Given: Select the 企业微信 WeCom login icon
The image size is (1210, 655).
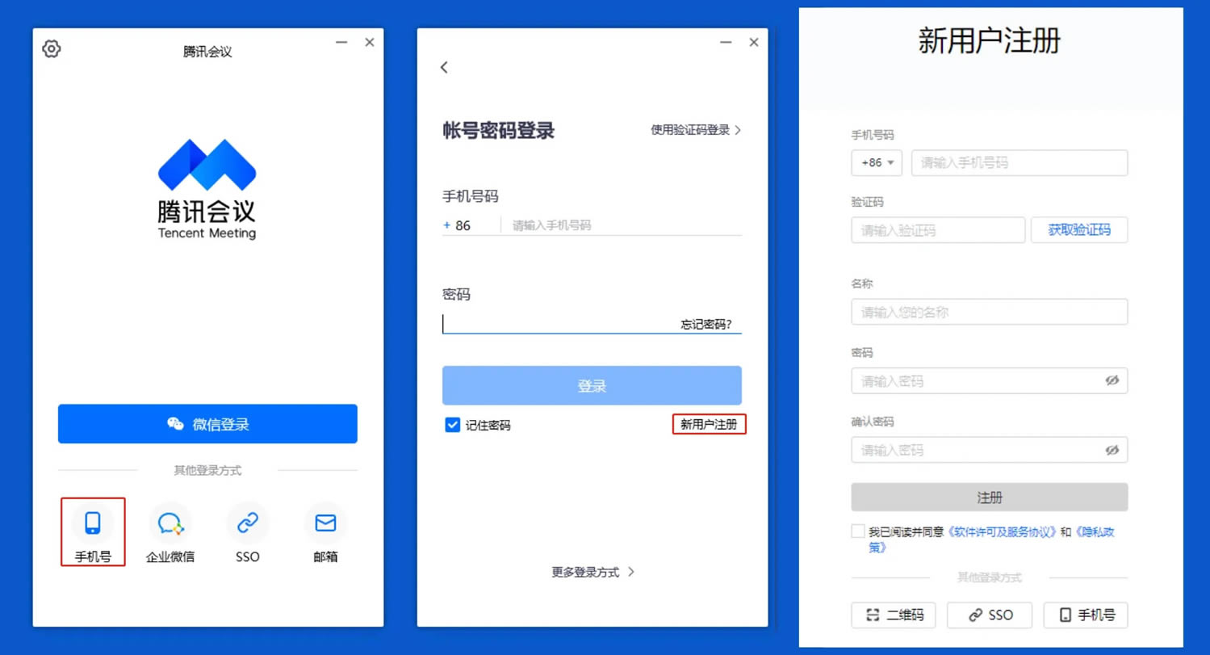Looking at the screenshot, I should pos(170,523).
